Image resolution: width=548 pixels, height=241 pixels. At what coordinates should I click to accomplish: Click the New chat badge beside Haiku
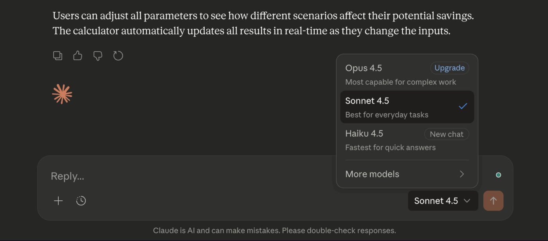[446, 134]
